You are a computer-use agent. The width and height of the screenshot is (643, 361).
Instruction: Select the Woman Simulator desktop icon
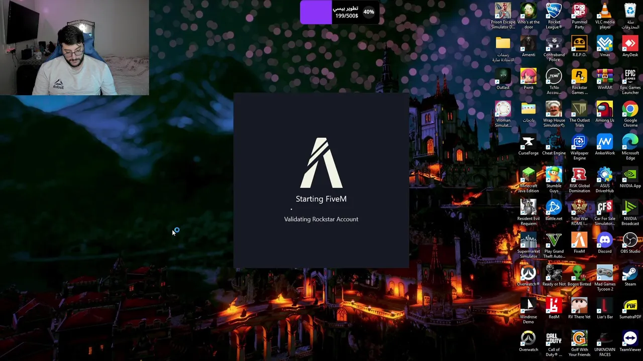[503, 114]
